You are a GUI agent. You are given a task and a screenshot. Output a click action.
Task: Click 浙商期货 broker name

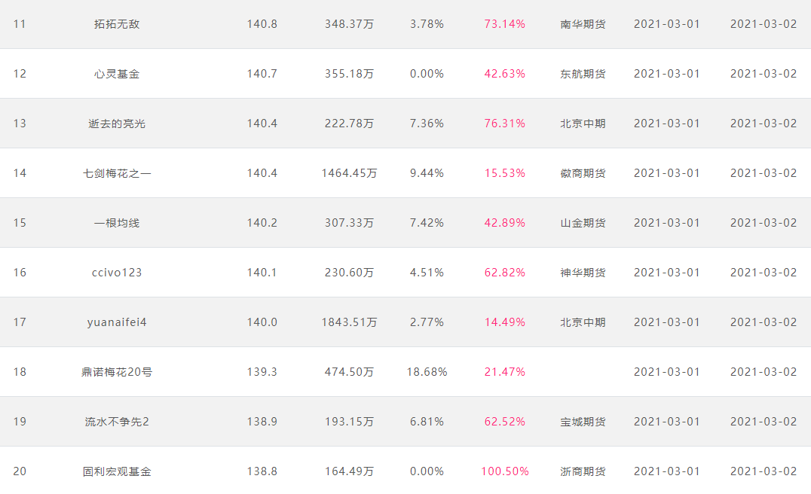coord(583,471)
